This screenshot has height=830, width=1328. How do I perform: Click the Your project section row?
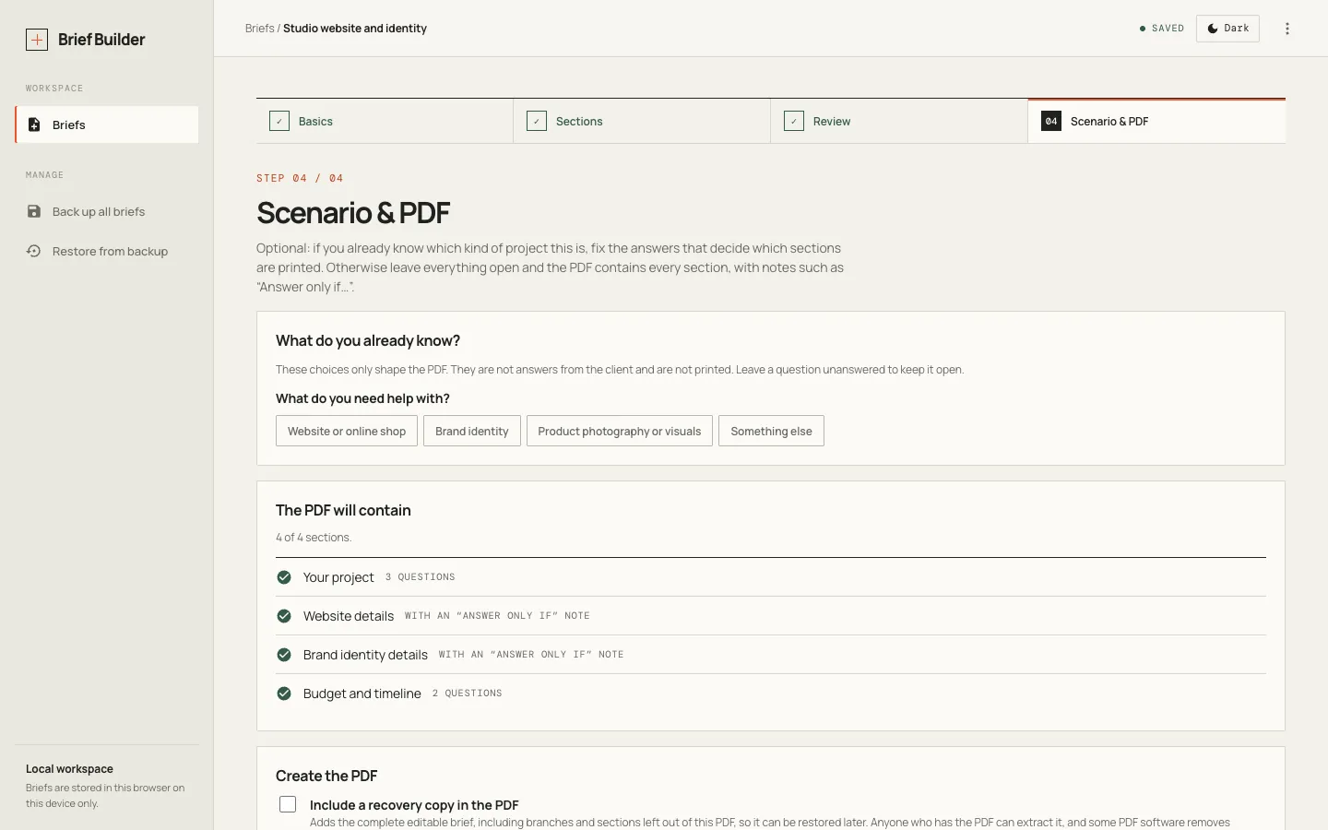771,577
